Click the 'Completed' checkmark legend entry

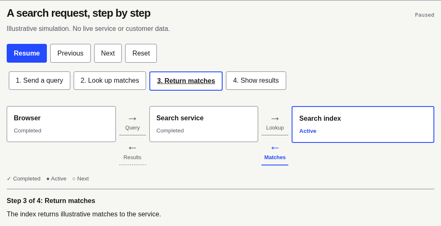pos(23,178)
